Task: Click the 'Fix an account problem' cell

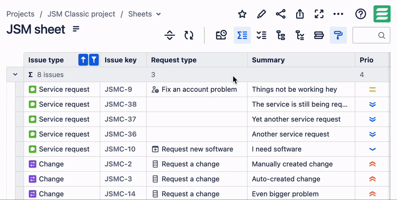Action: tap(197, 89)
